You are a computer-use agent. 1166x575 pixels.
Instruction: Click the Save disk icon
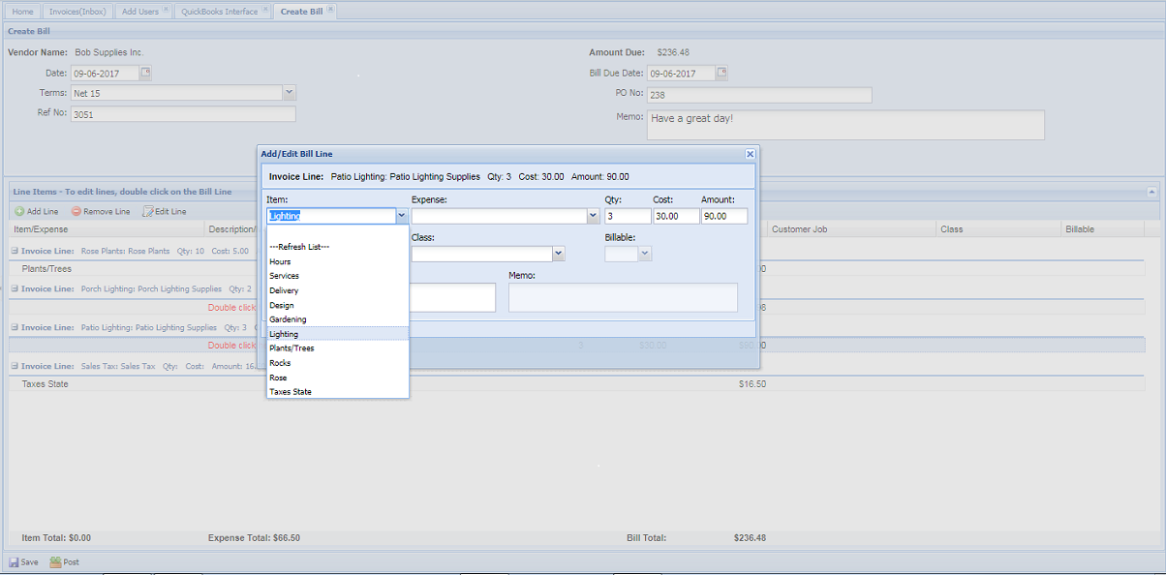(15, 561)
